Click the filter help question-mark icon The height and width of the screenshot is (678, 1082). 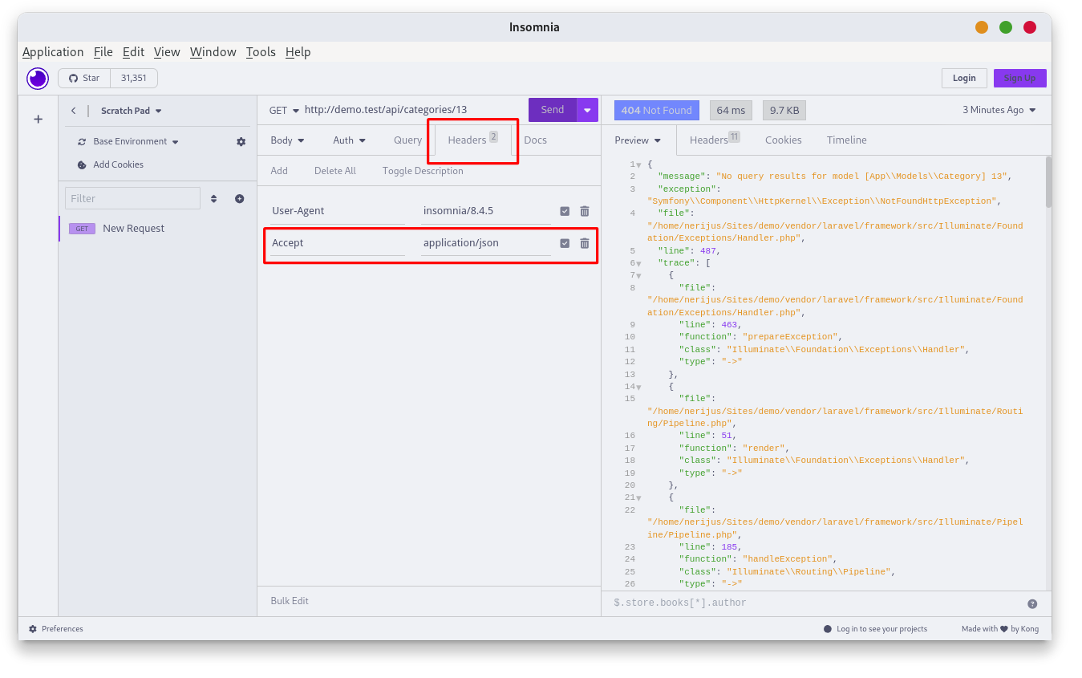tap(1032, 603)
